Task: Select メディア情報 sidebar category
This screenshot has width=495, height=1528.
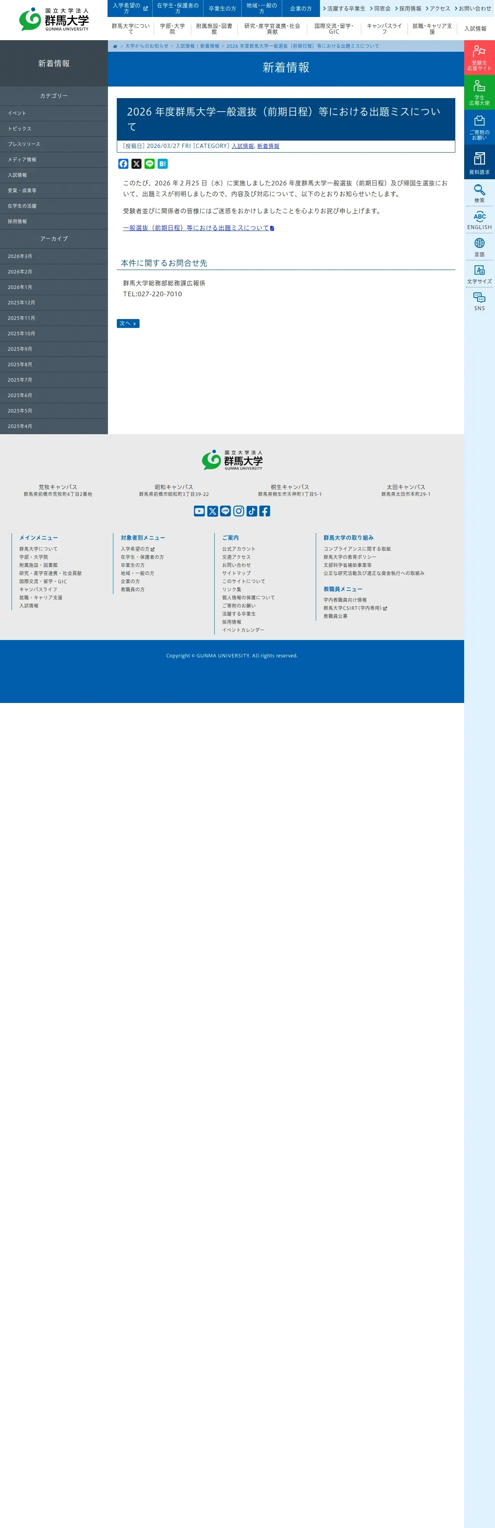Action: [x=54, y=160]
